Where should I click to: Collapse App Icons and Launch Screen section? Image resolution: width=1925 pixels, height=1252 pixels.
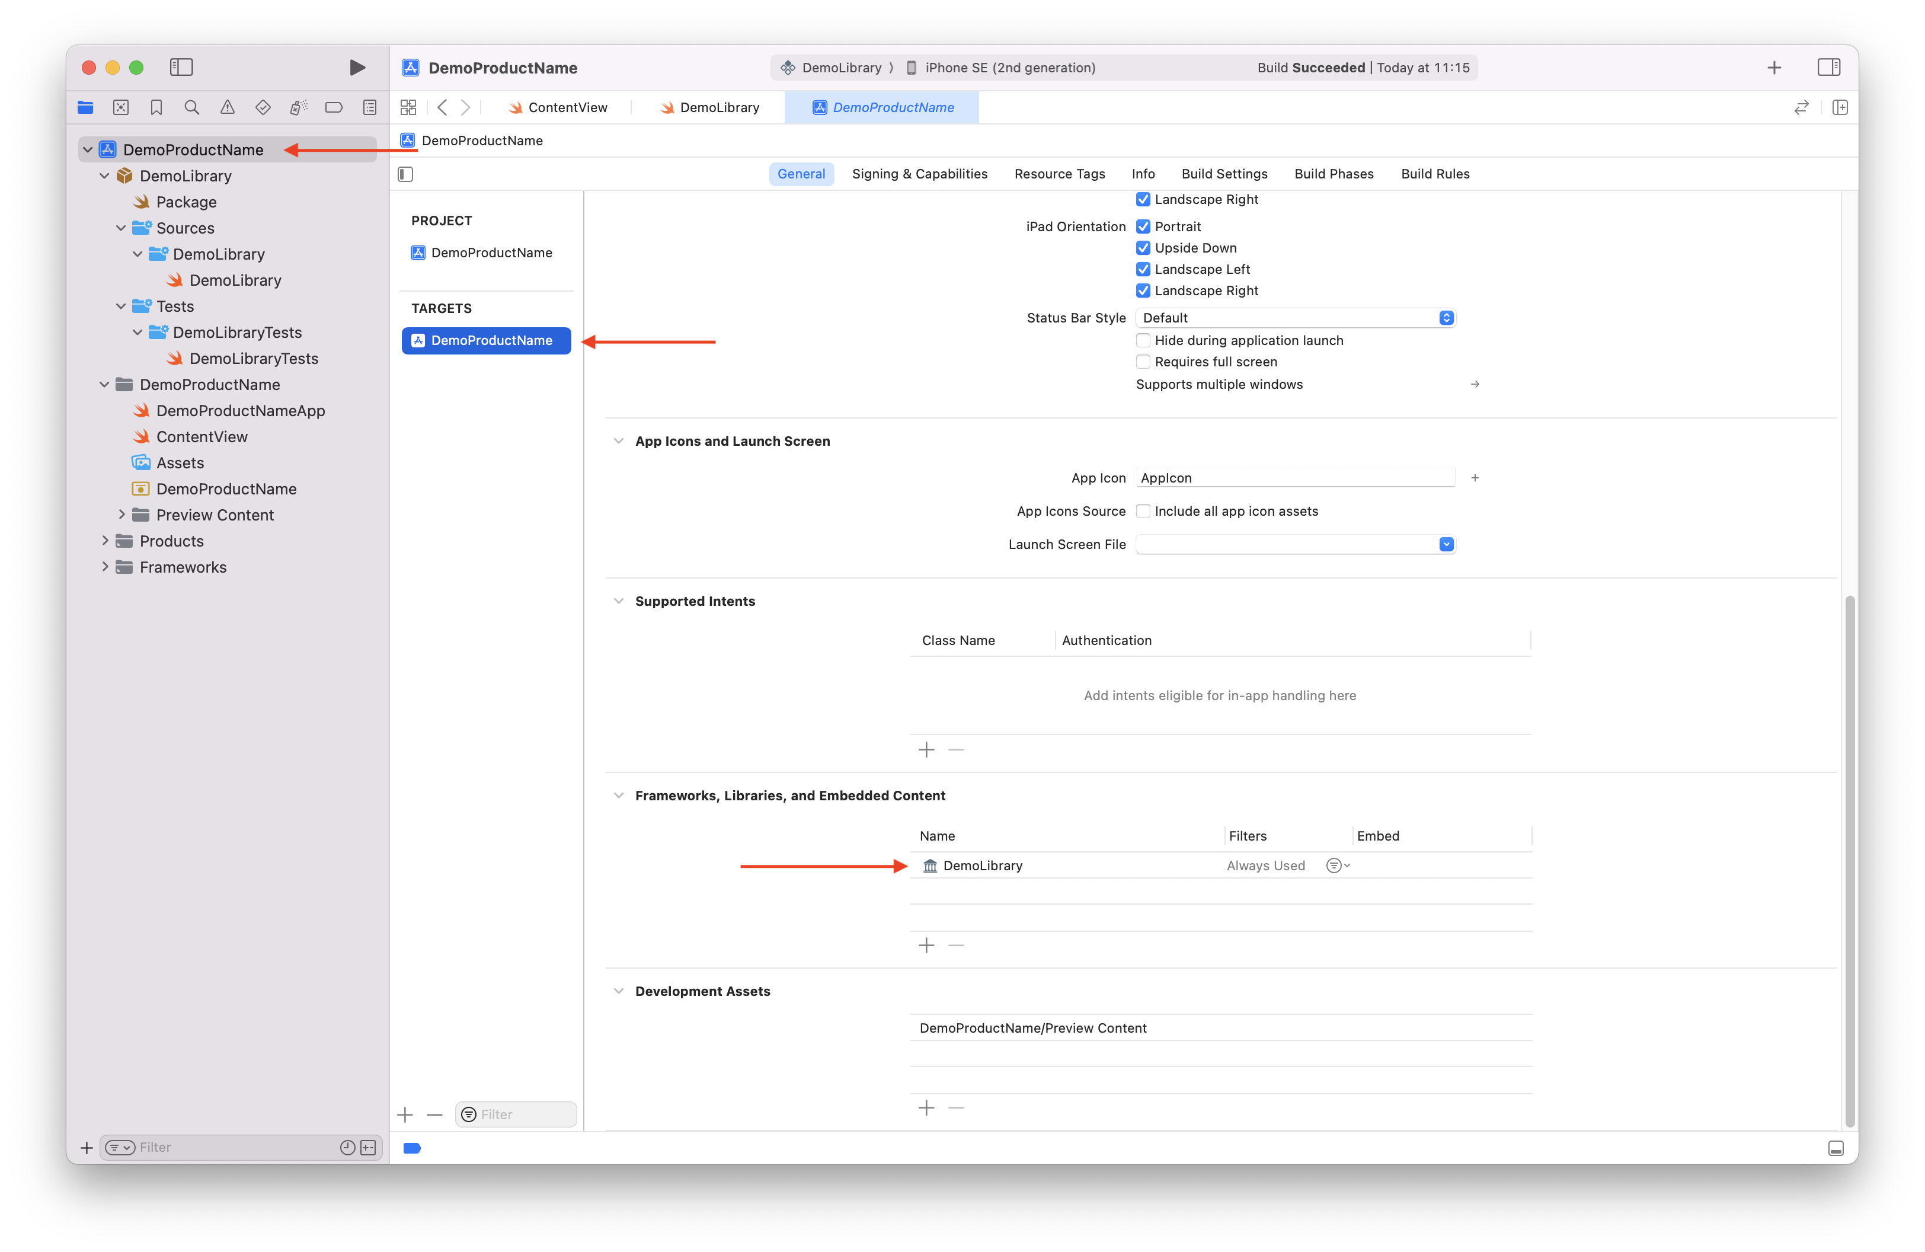tap(619, 441)
